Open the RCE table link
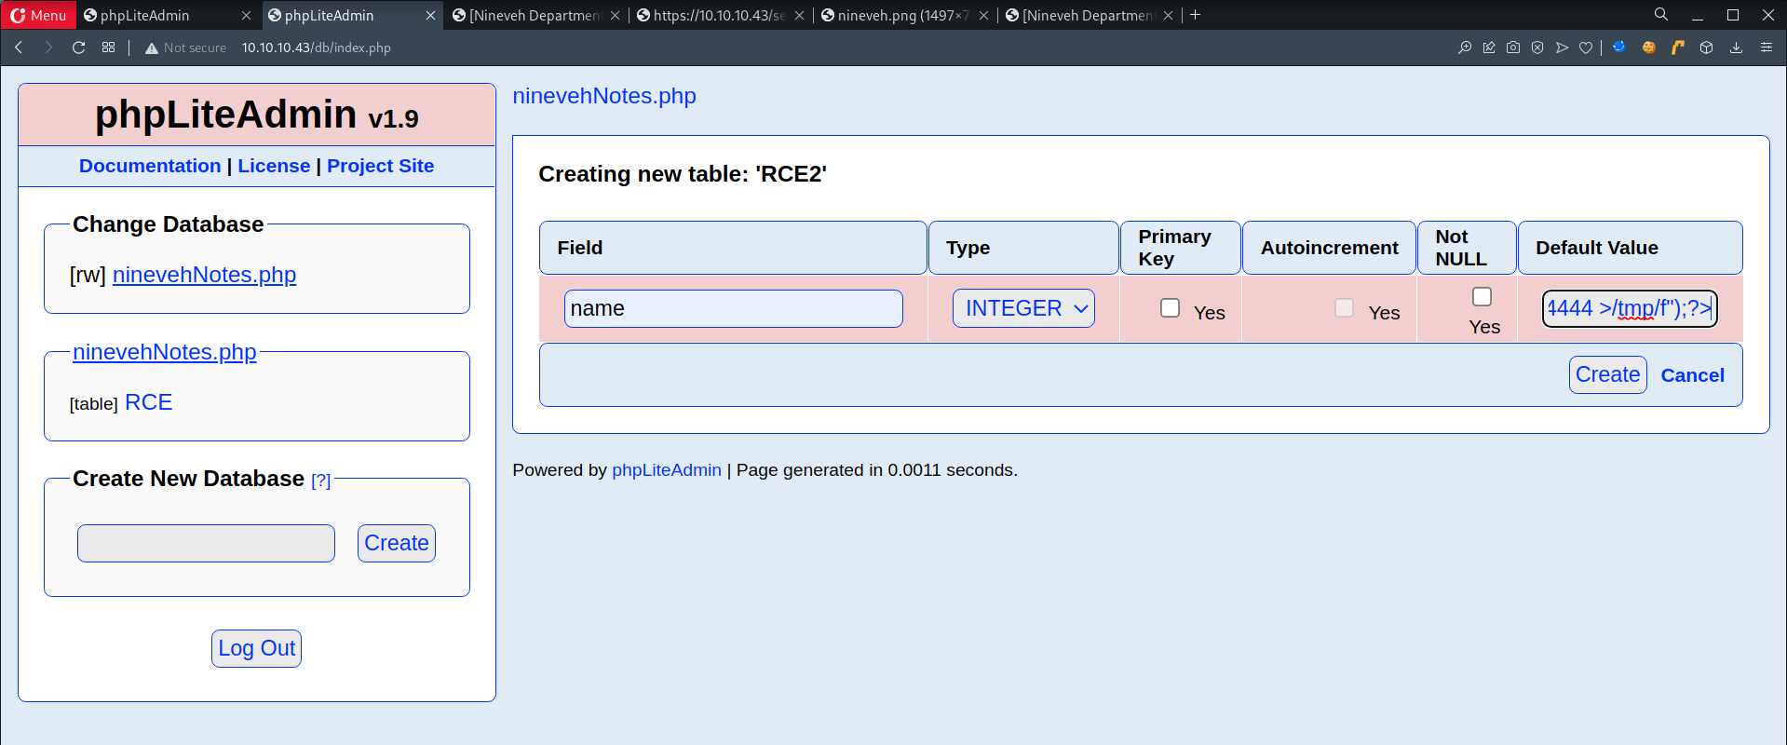This screenshot has width=1787, height=745. click(x=148, y=402)
